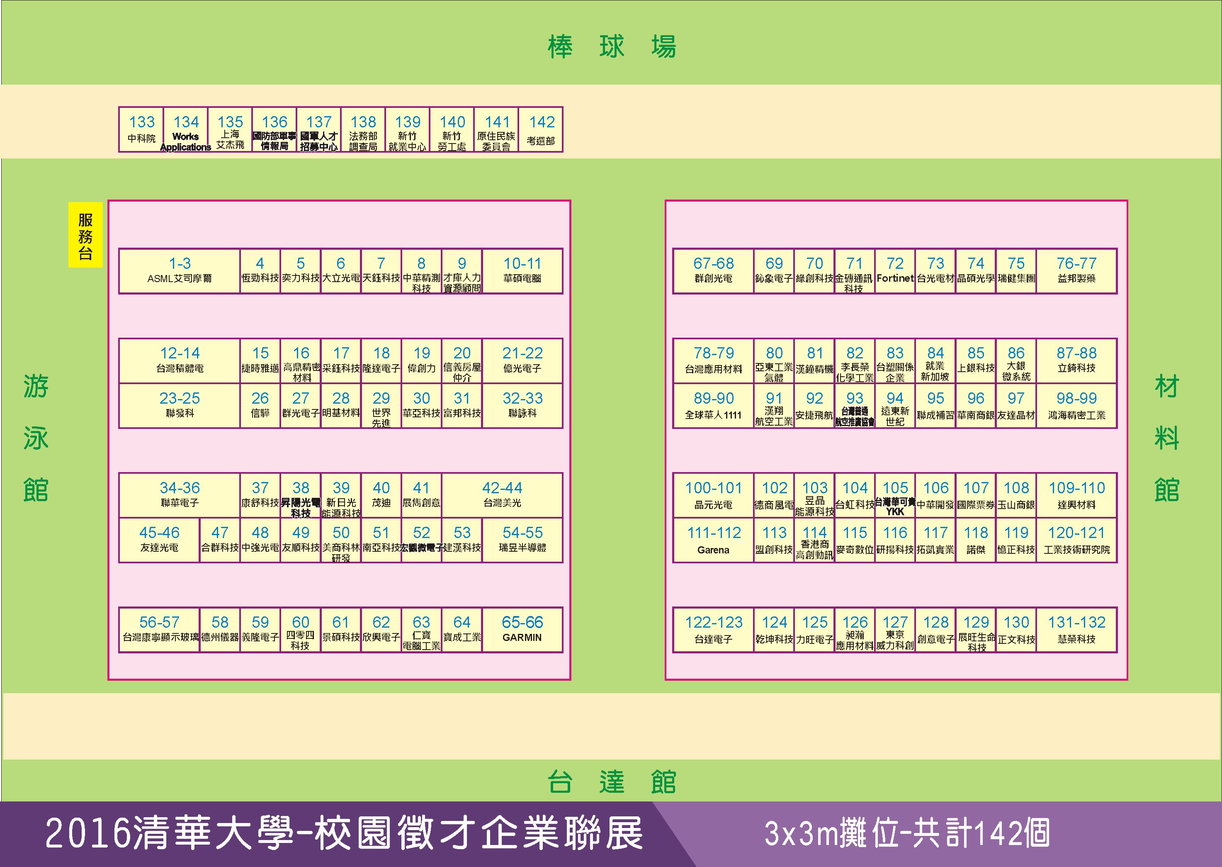The width and height of the screenshot is (1222, 867).
Task: Select booth 130 正文科技
Action: [1016, 629]
